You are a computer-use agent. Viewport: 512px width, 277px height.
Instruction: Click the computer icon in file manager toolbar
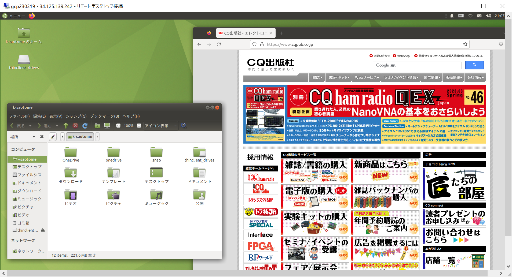click(x=107, y=126)
